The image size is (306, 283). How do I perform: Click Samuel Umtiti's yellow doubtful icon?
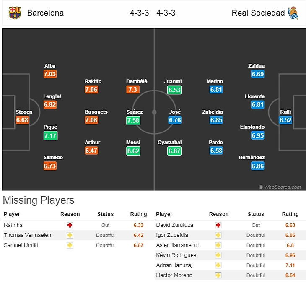tap(70, 245)
